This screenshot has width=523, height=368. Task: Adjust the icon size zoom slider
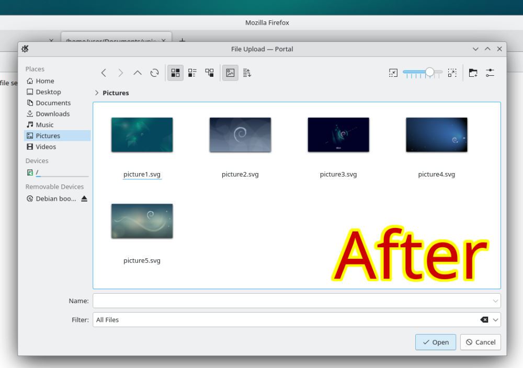point(429,72)
